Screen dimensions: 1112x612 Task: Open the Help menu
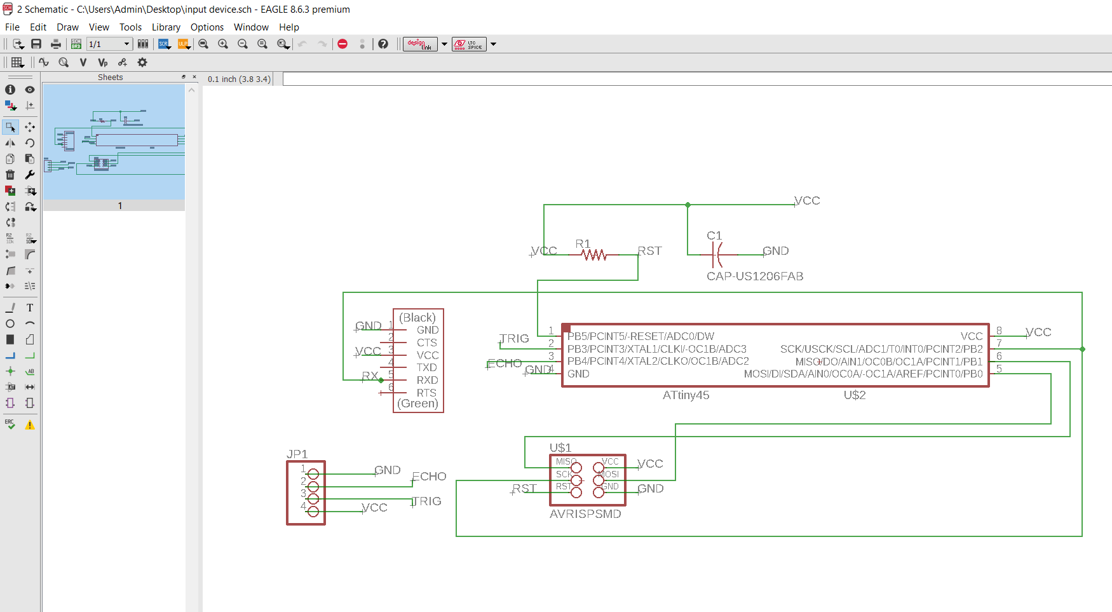[x=288, y=27]
